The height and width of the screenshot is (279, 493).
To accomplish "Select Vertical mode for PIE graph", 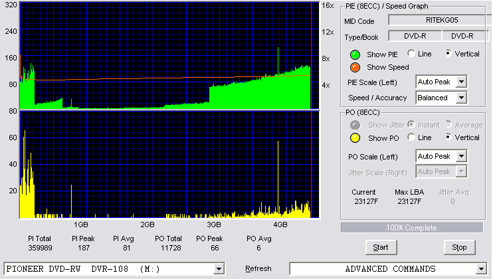I will click(448, 53).
